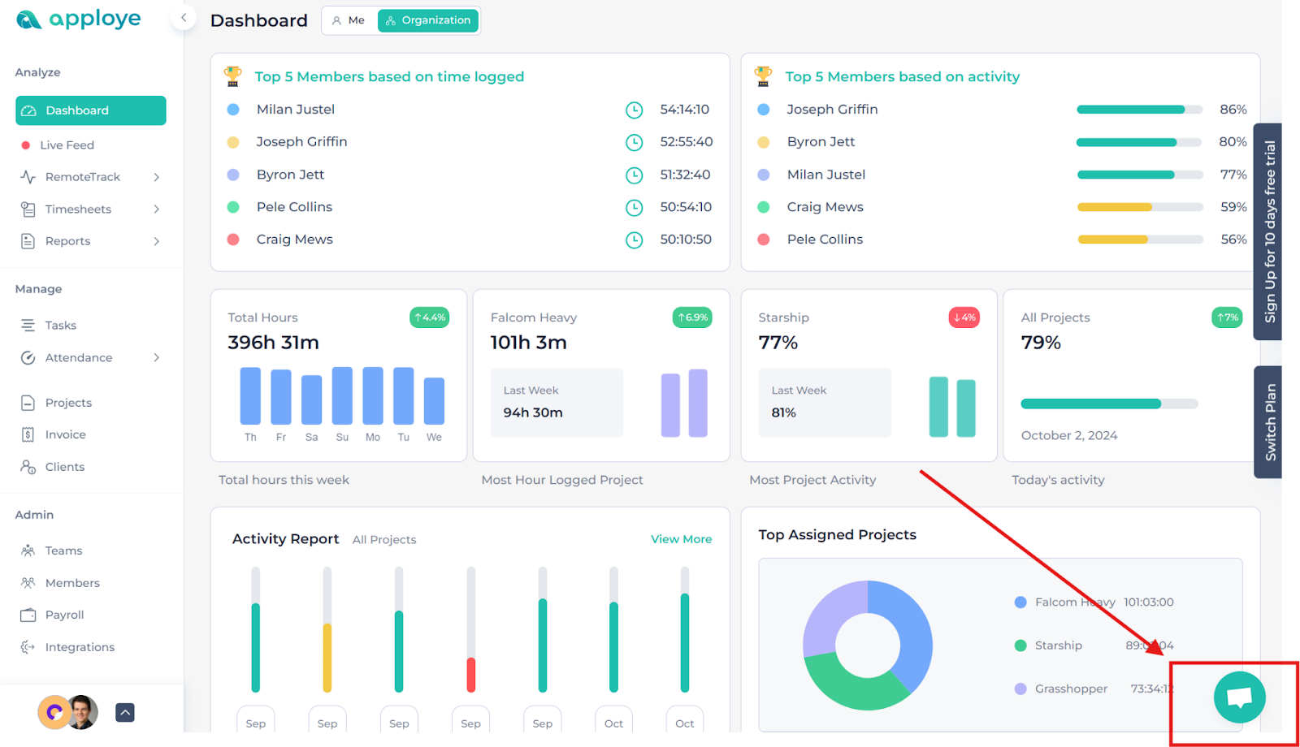
Task: Click the Apploye logo
Action: 78,19
